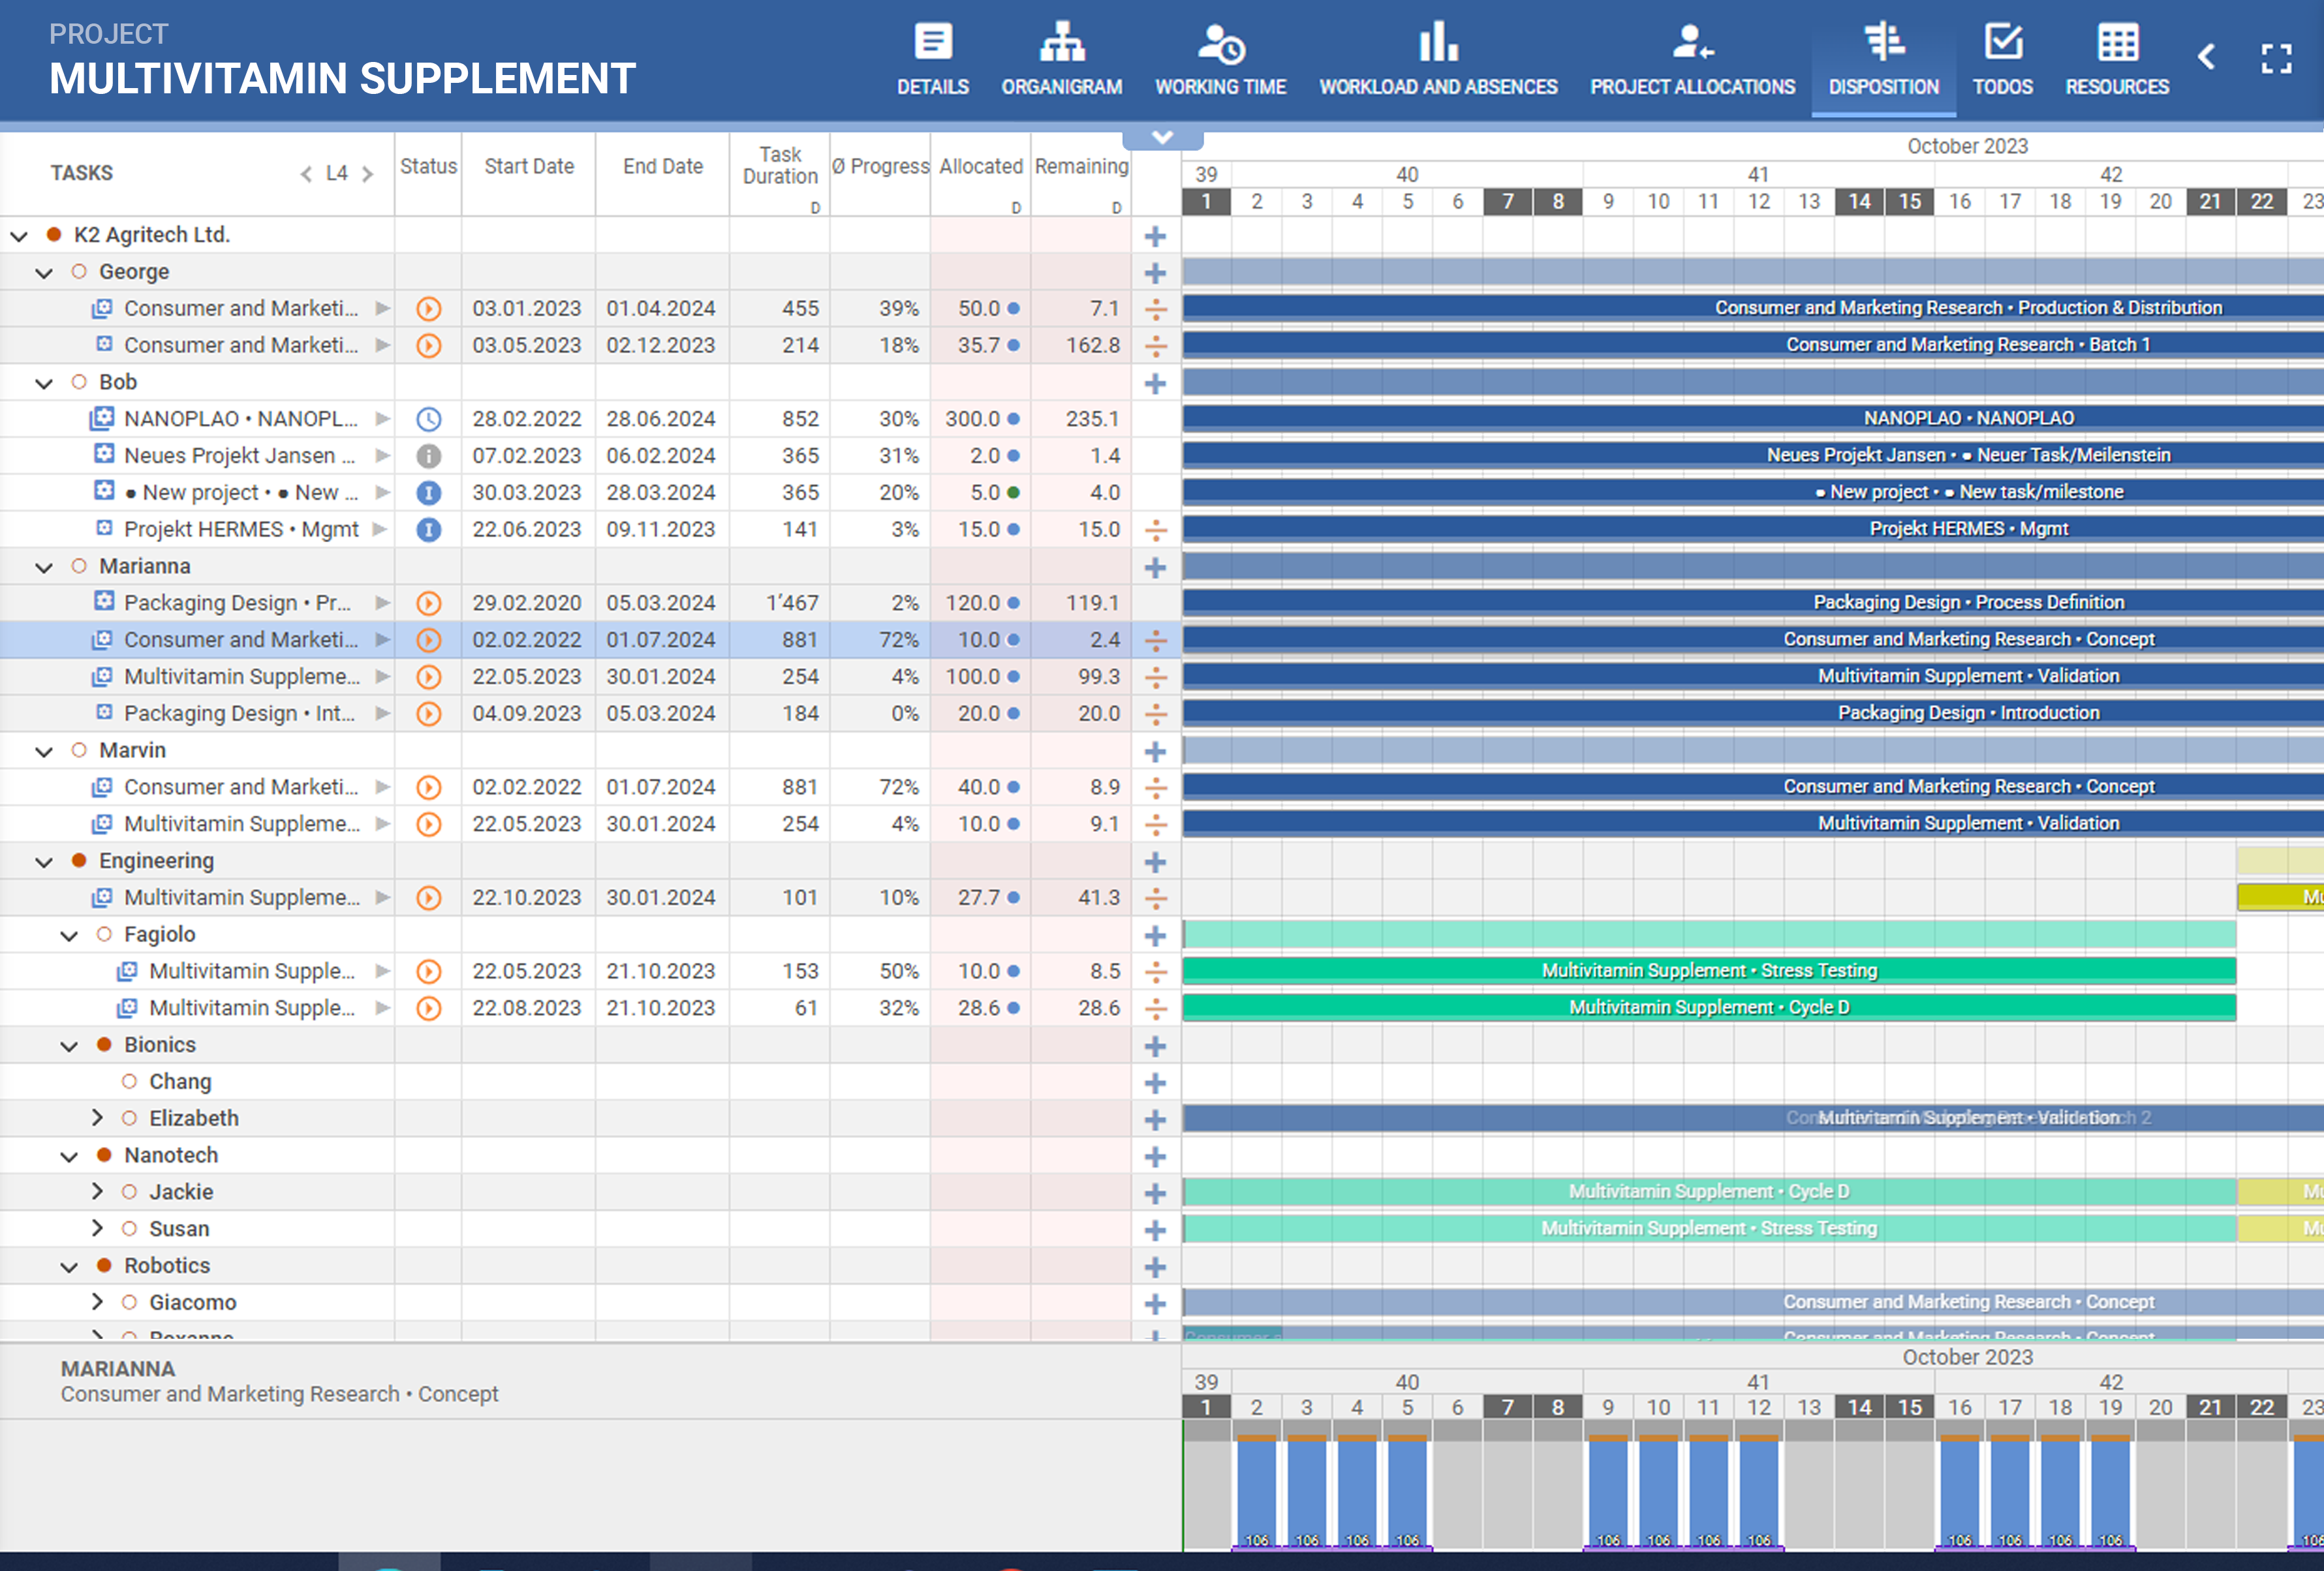This screenshot has height=1571, width=2324.
Task: Click split icon in Projekt HERMES row
Action: (x=1155, y=530)
